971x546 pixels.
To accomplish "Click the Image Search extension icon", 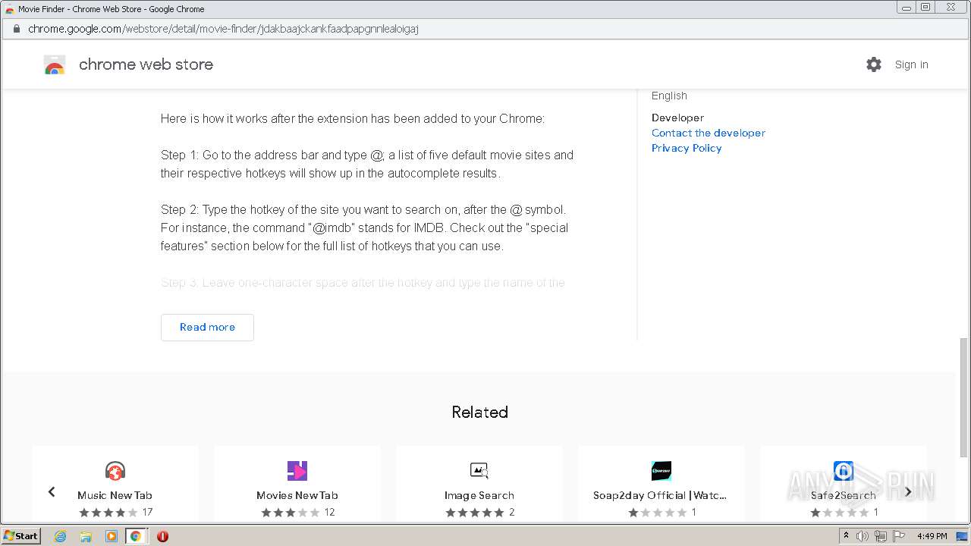I will (479, 471).
